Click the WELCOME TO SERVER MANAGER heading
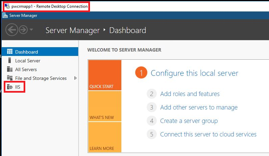The height and width of the screenshot is (156, 269). coord(124,50)
